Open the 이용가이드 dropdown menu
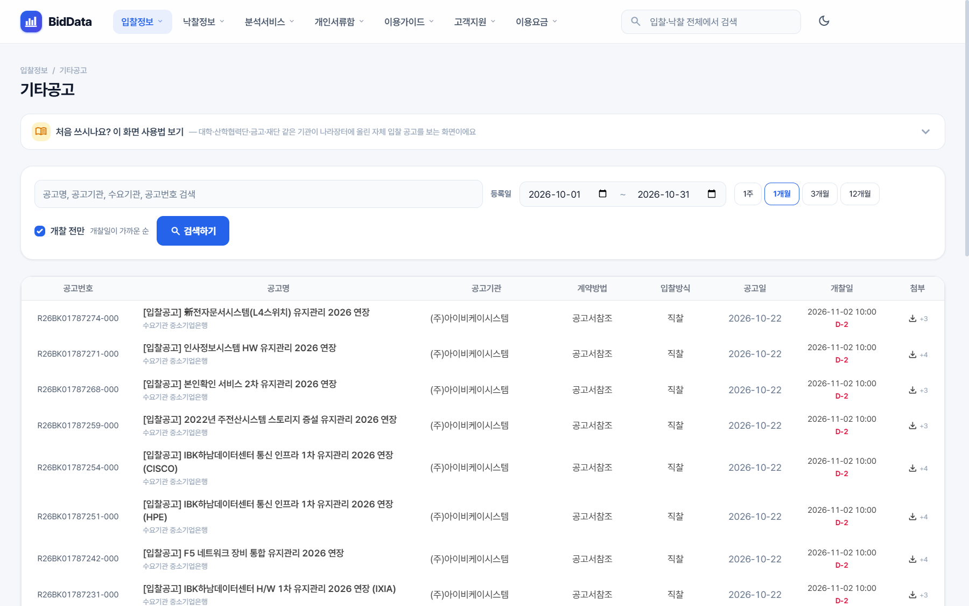This screenshot has height=606, width=969. 409,22
